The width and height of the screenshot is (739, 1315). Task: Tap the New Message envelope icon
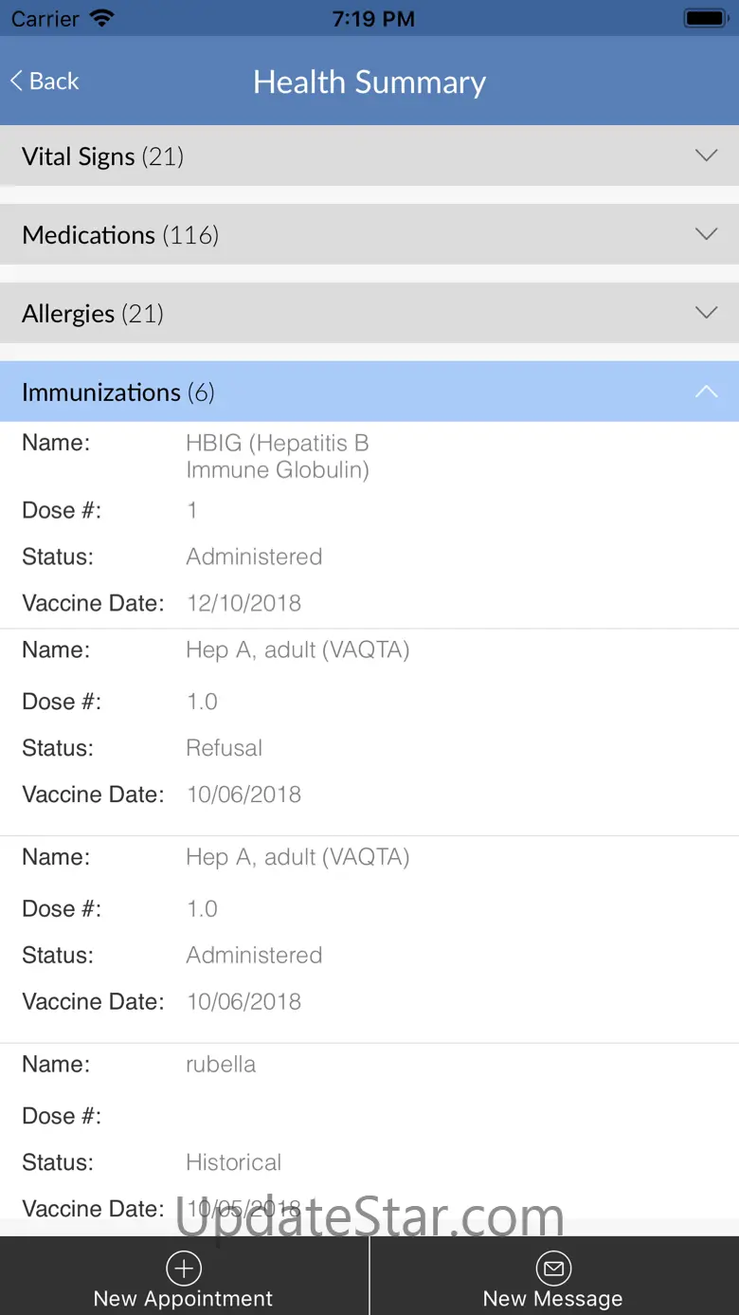pos(553,1268)
